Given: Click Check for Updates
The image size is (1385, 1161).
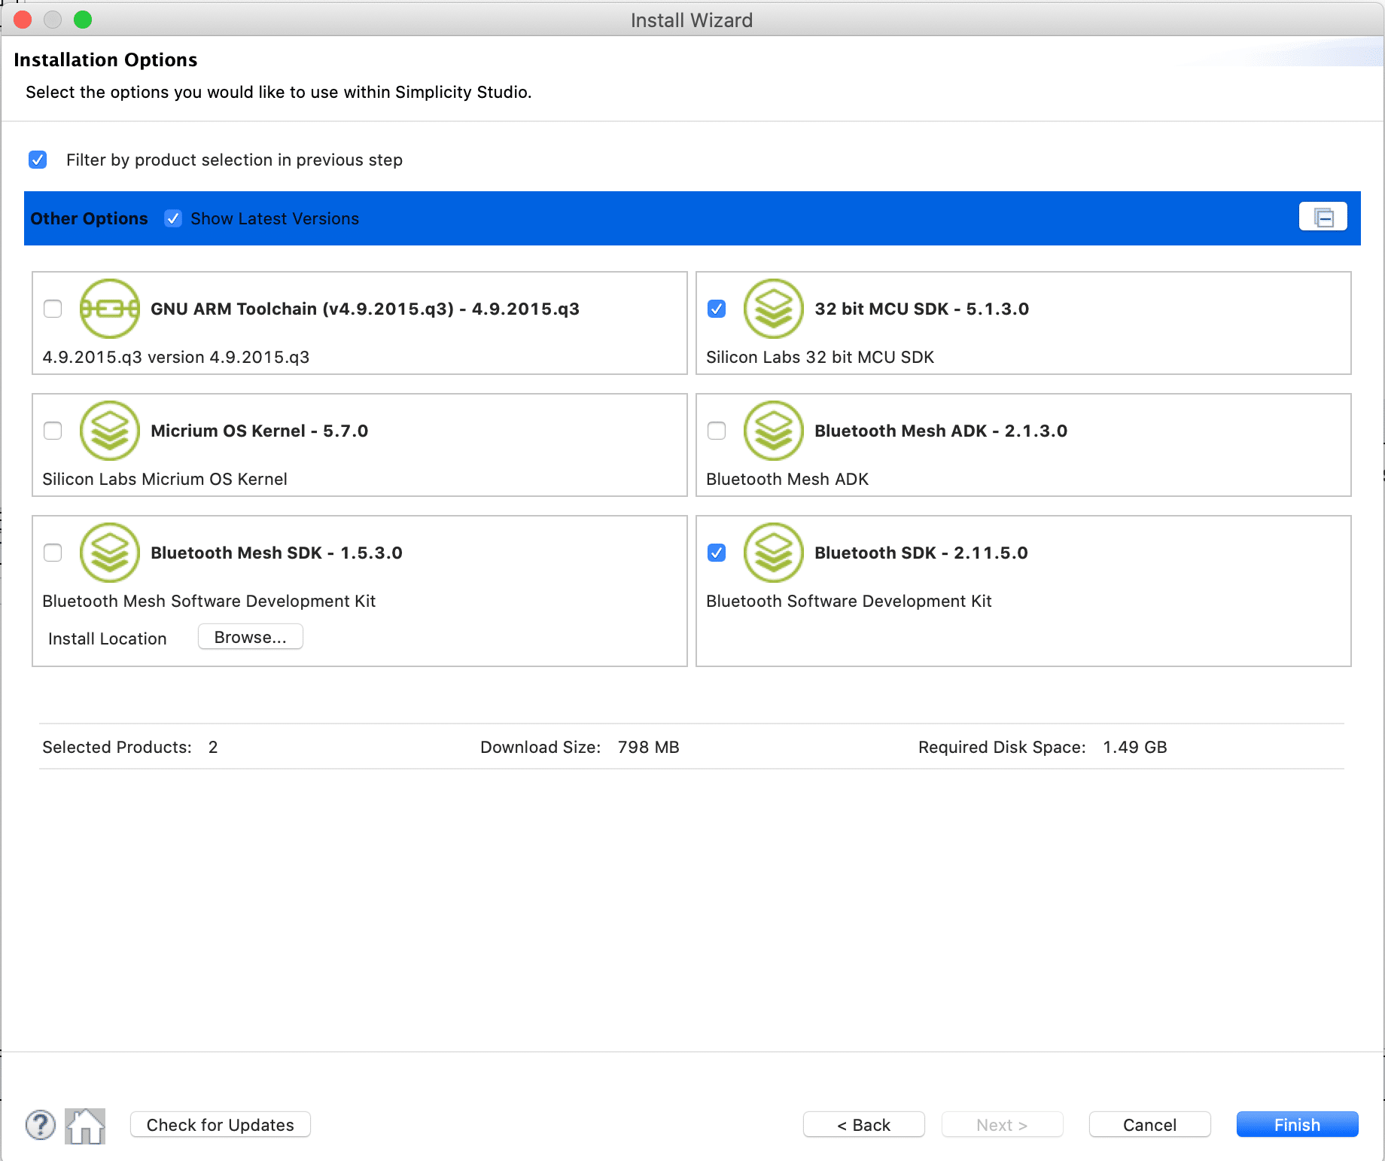Looking at the screenshot, I should coord(220,1125).
